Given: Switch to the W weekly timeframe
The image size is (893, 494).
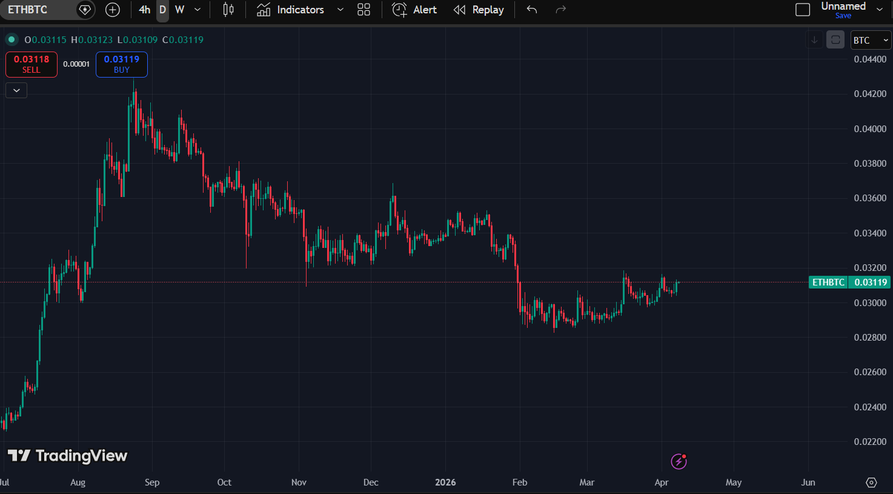Looking at the screenshot, I should (179, 10).
